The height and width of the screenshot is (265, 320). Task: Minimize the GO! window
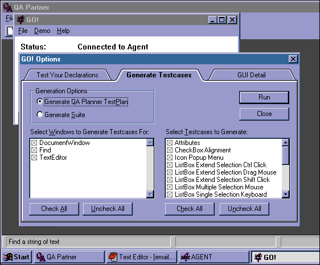click(x=212, y=20)
